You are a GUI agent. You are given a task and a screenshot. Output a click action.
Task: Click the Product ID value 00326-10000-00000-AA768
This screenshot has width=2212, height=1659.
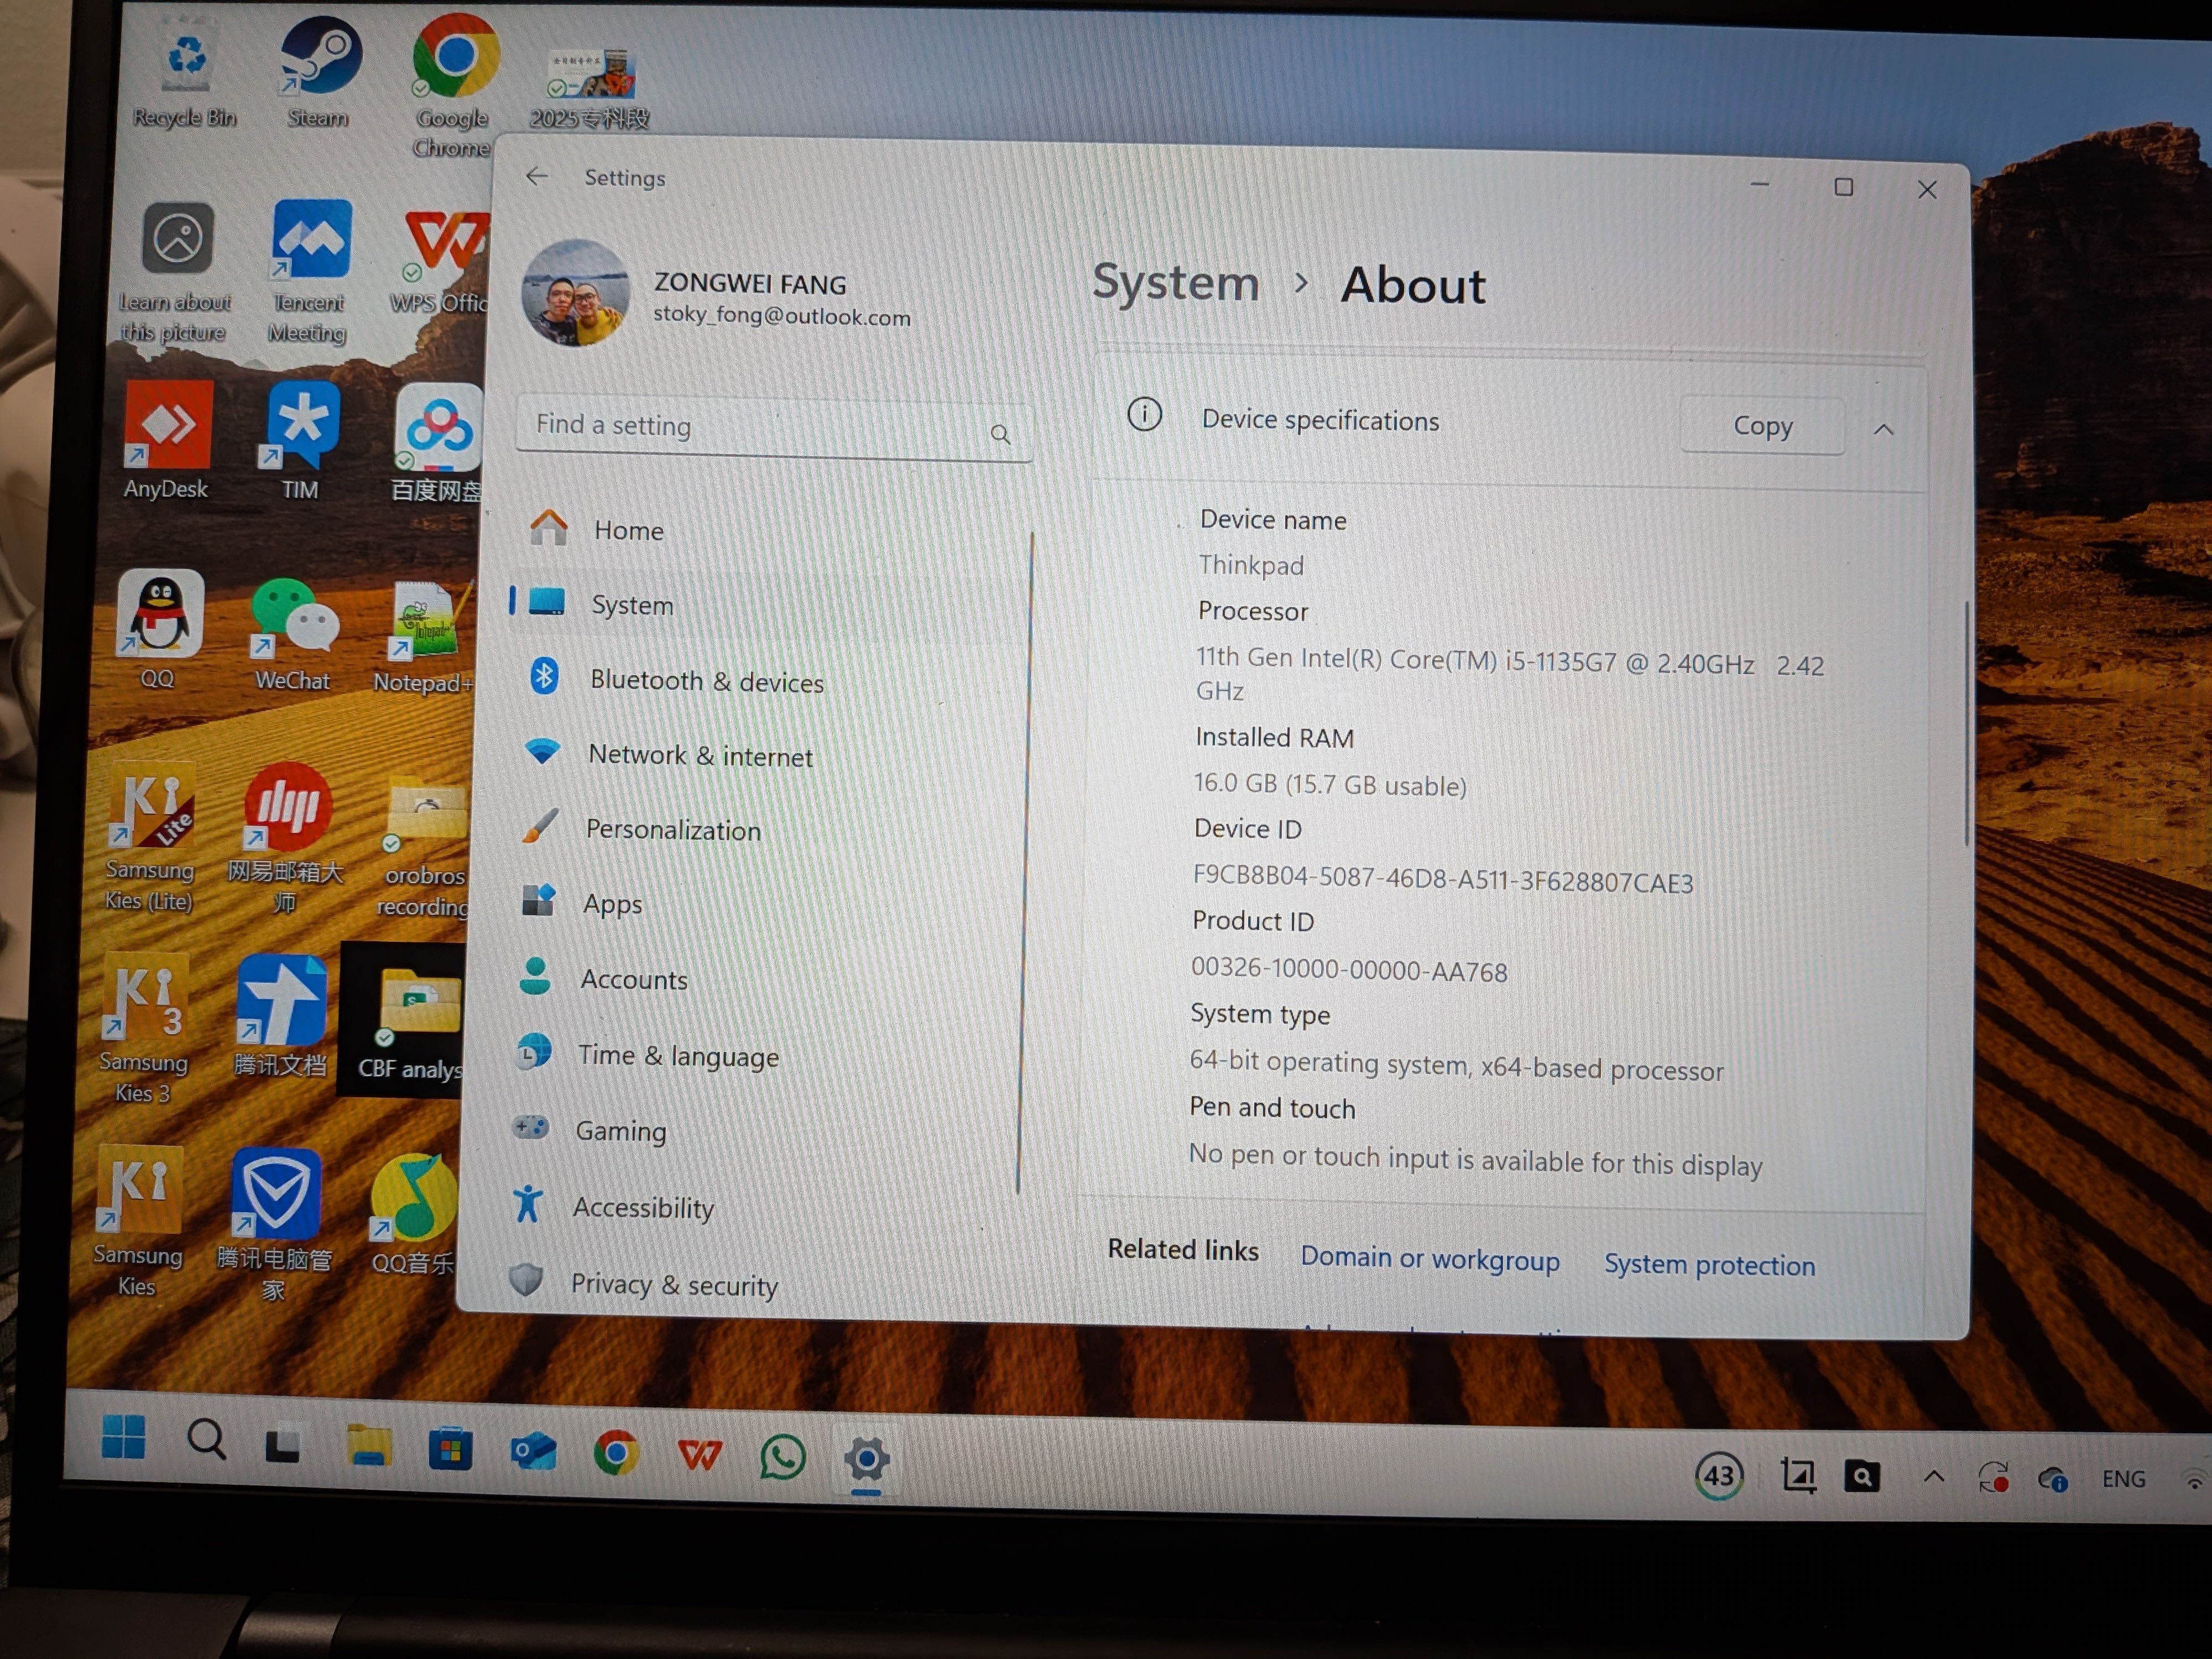[x=1349, y=969]
